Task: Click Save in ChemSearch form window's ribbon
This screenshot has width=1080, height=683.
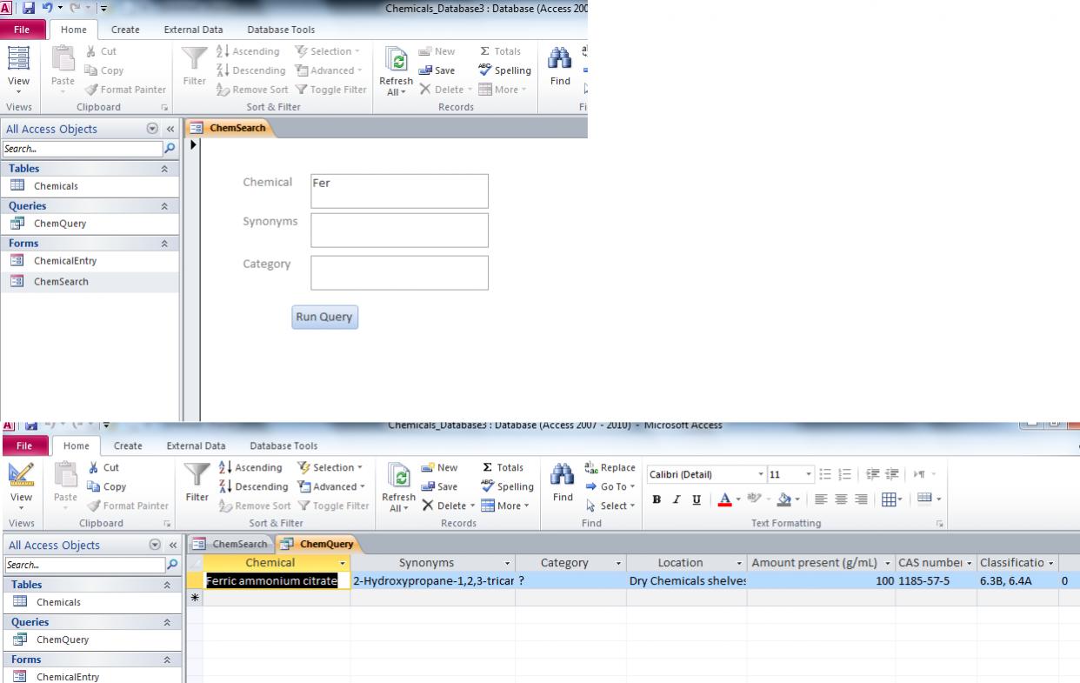Action: click(438, 70)
